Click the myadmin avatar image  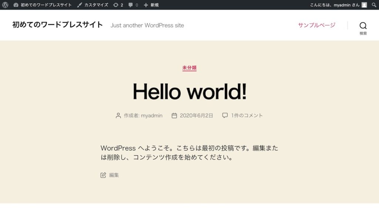coord(364,5)
